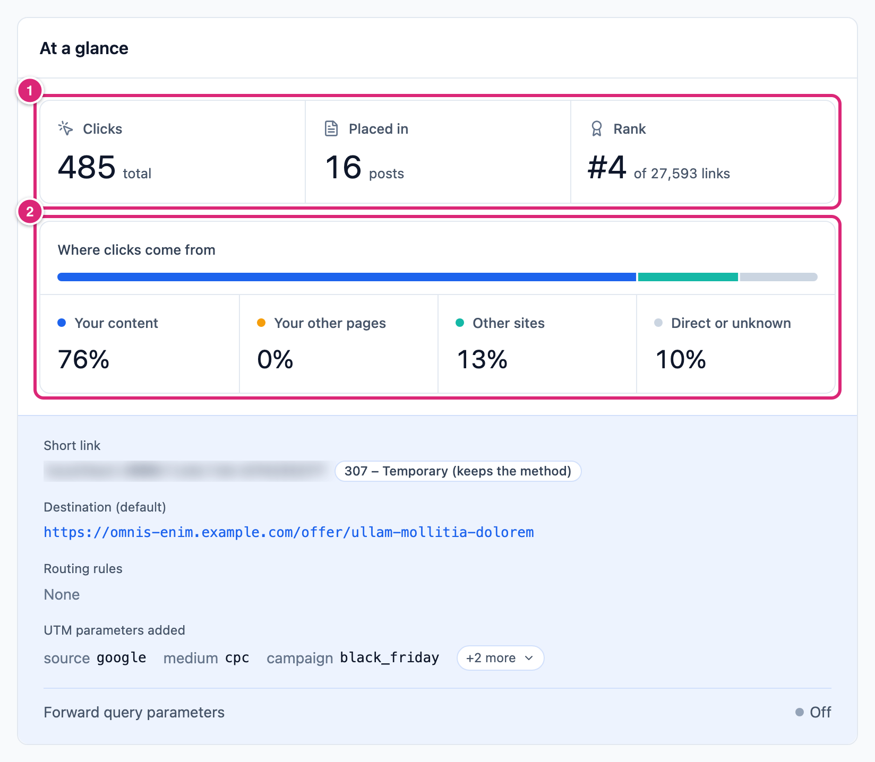Click the 'Where clicks come from' heading
This screenshot has height=762, width=875.
[x=136, y=250]
